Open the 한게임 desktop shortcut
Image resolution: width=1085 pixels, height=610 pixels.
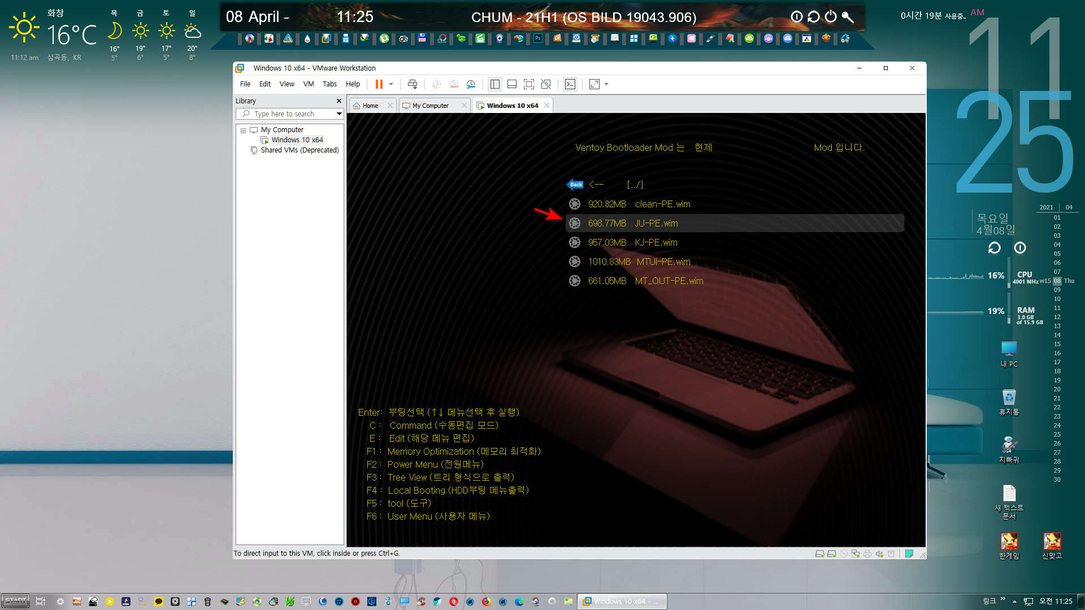[1009, 546]
